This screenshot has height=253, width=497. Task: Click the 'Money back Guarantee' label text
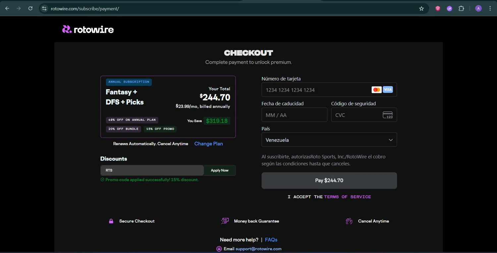(256, 221)
